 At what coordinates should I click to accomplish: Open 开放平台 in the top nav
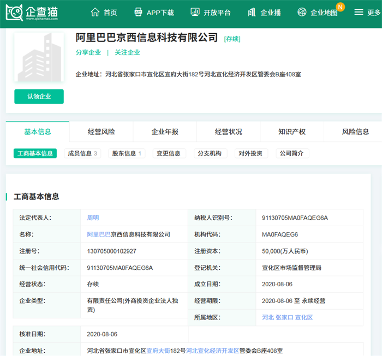(217, 13)
